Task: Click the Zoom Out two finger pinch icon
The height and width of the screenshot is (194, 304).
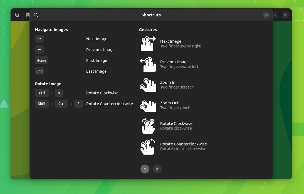Action: (x=148, y=105)
